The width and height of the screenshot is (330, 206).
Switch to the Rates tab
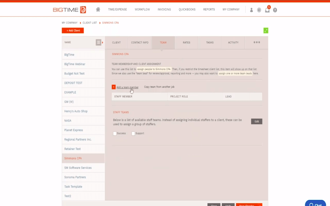(186, 43)
